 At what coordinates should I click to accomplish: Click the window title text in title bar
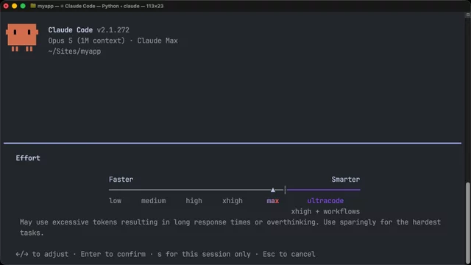(x=100, y=6)
